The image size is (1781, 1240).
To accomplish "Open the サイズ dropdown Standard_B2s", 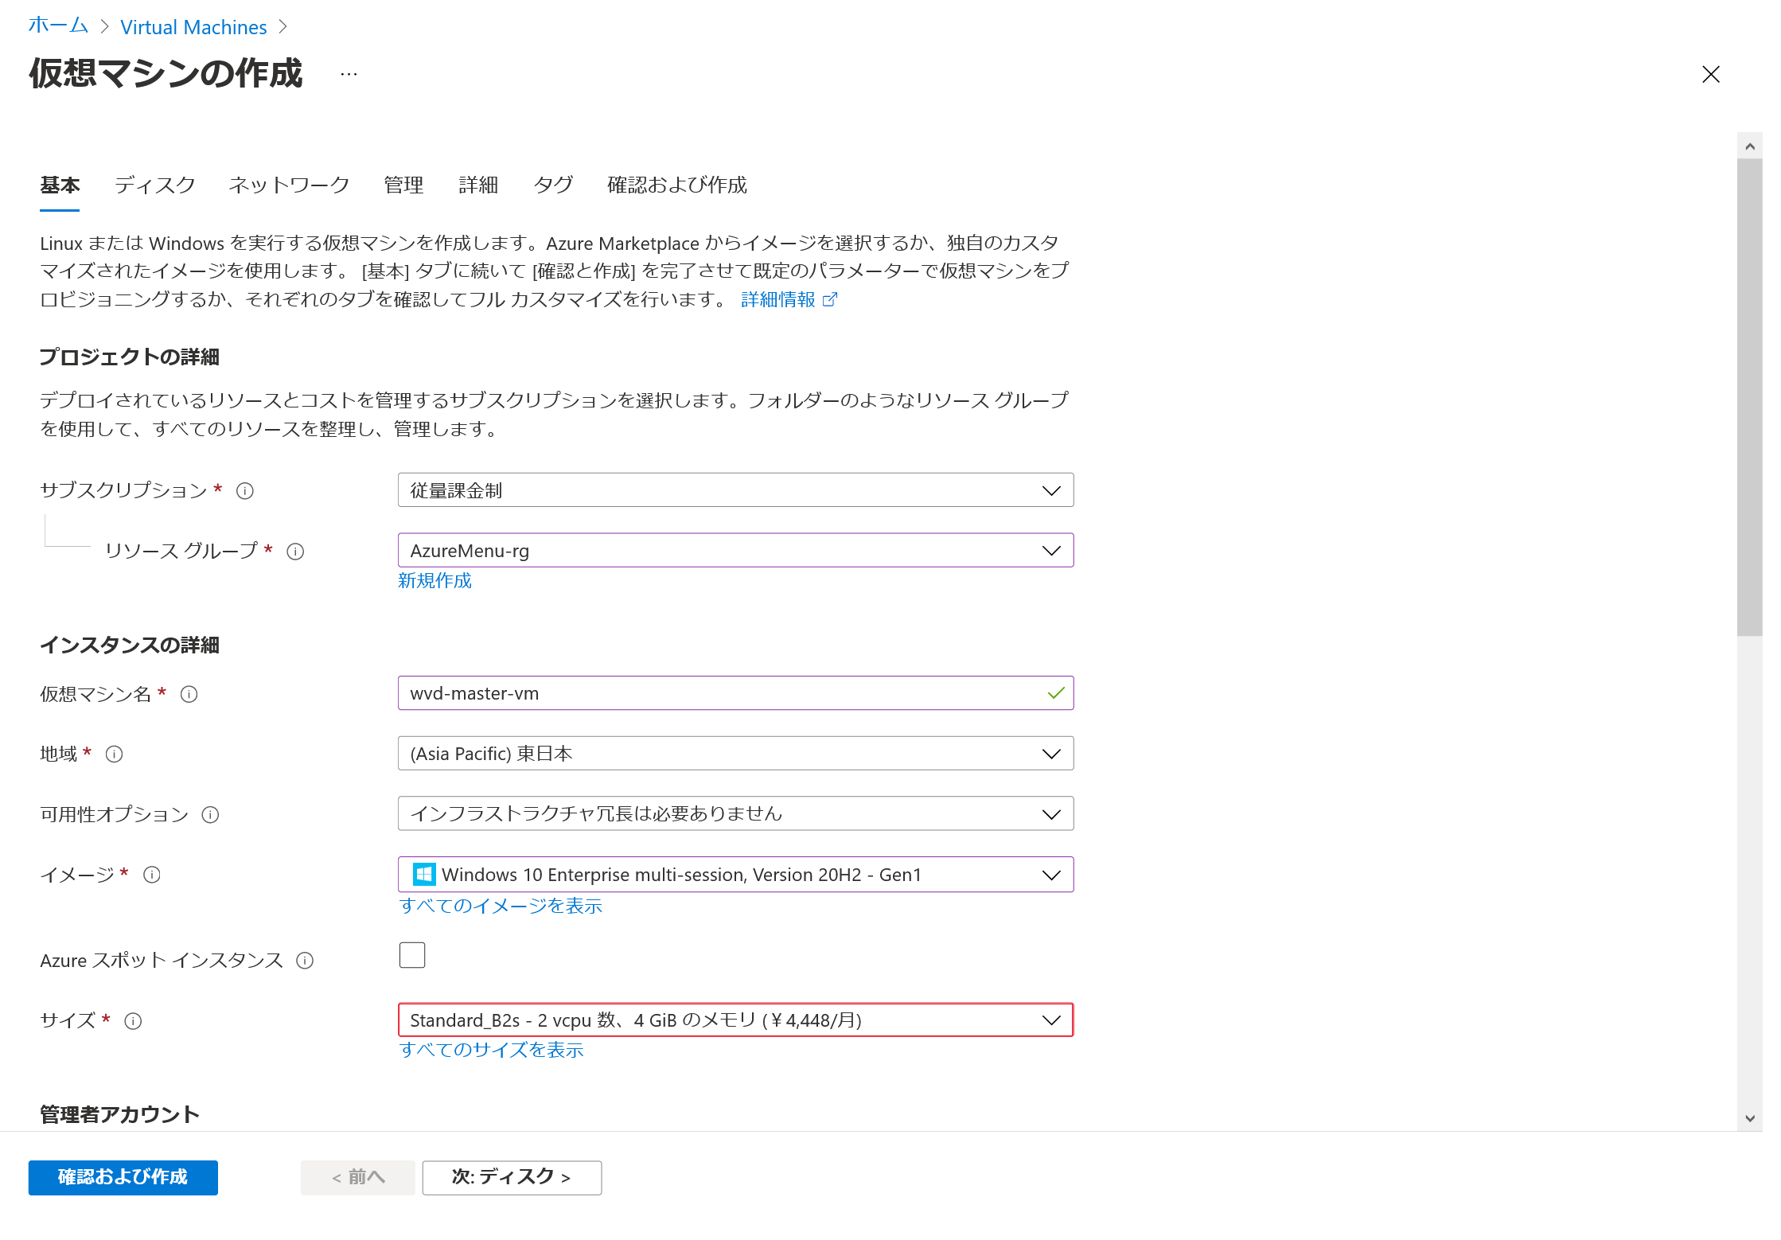I will coord(735,1020).
